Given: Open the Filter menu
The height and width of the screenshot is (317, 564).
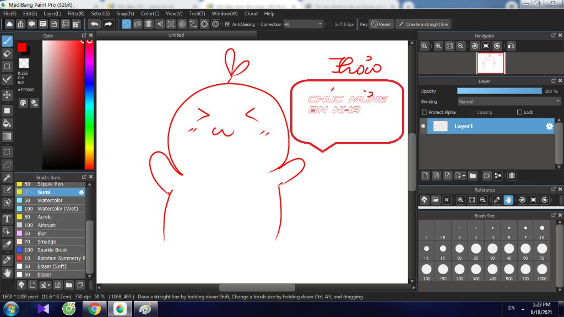Looking at the screenshot, I should pos(76,13).
